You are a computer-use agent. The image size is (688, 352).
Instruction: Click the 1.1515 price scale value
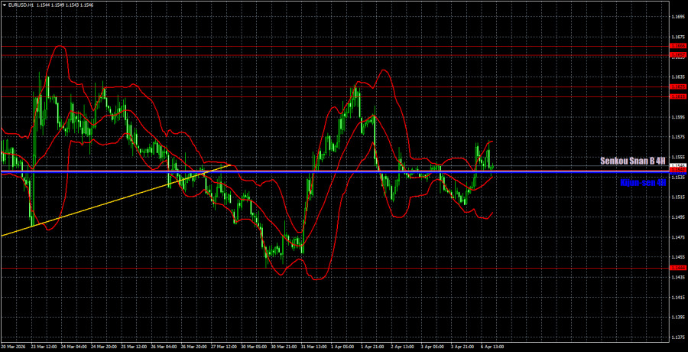(678, 197)
